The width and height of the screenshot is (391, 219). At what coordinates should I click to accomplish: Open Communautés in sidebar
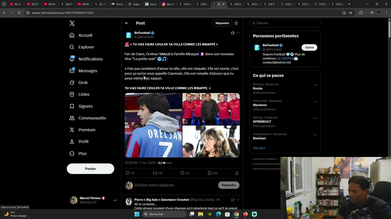click(88, 118)
